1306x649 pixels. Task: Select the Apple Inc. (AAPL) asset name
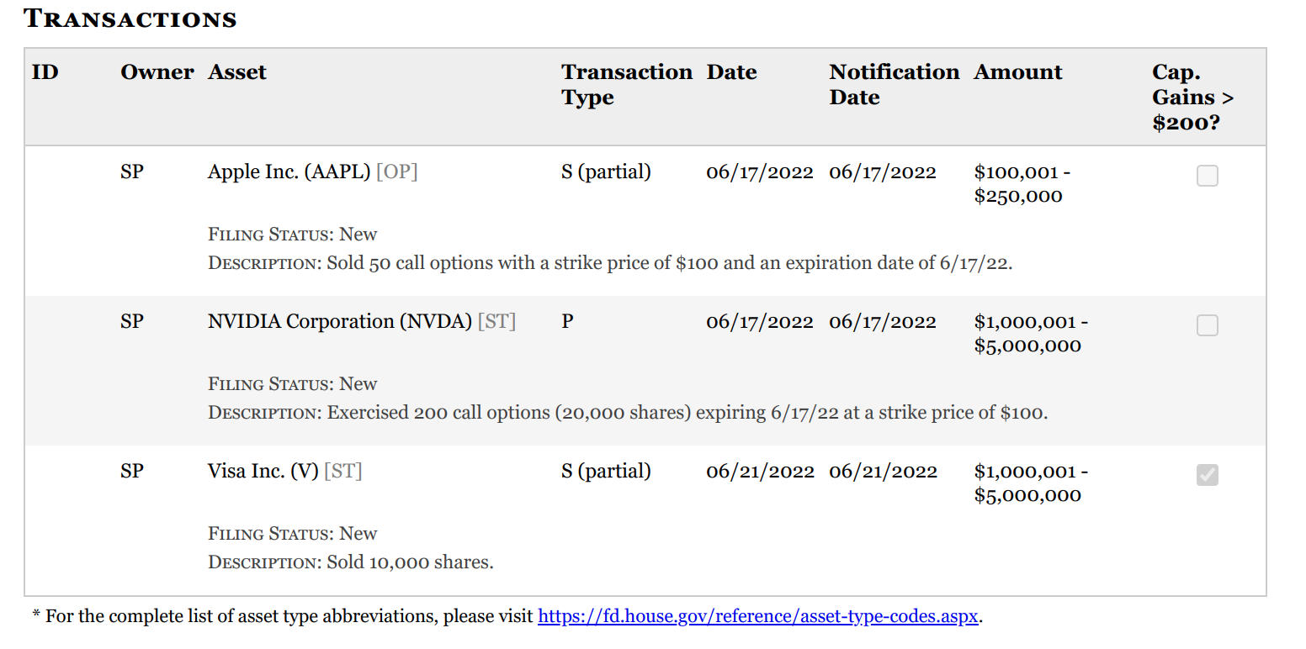289,171
